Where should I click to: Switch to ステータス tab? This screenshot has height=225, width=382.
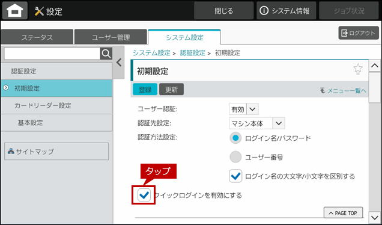pos(37,37)
